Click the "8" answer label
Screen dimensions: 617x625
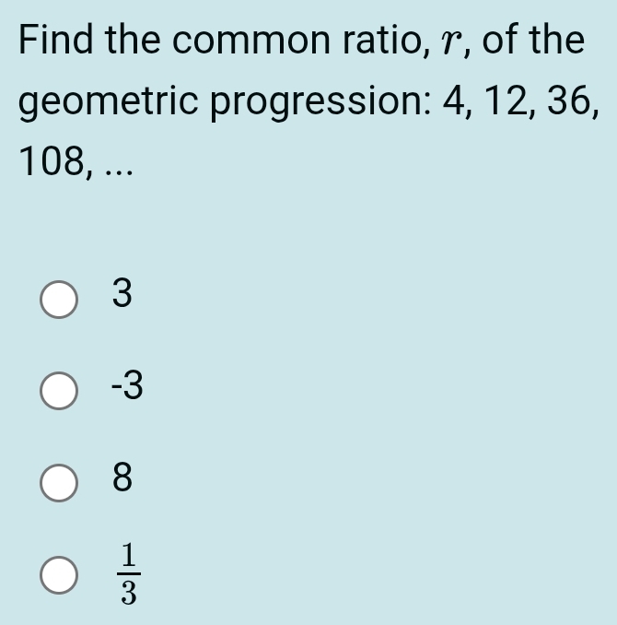point(122,478)
